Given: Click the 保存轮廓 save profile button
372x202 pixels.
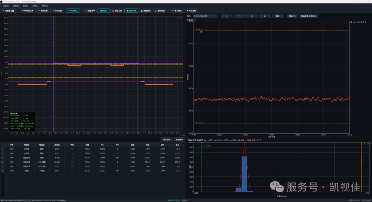Looking at the screenshot, I should click(43, 11).
